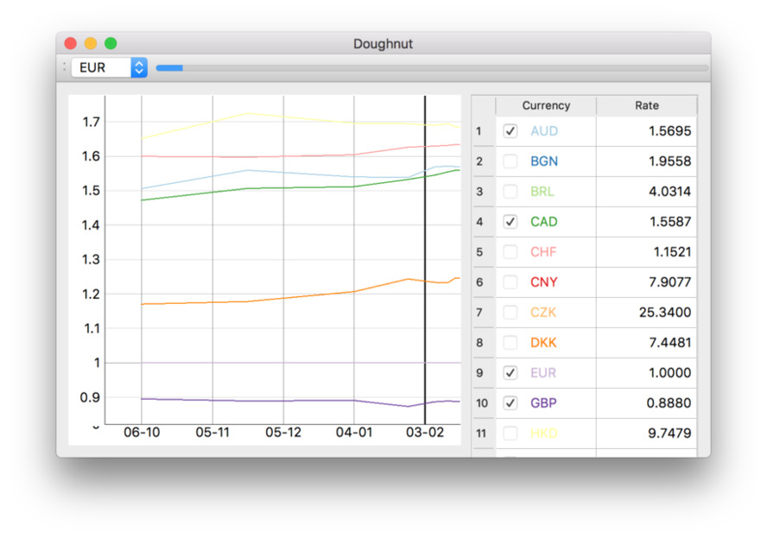767x538 pixels.
Task: Click the red close window button
Action: pyautogui.click(x=71, y=44)
